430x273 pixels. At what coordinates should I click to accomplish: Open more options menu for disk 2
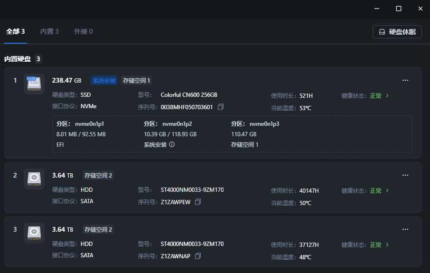[x=405, y=175]
